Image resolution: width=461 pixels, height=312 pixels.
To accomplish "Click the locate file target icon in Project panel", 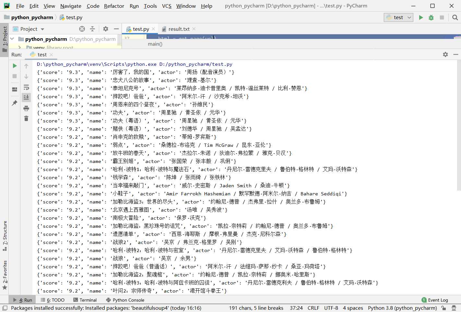I will coord(82,29).
